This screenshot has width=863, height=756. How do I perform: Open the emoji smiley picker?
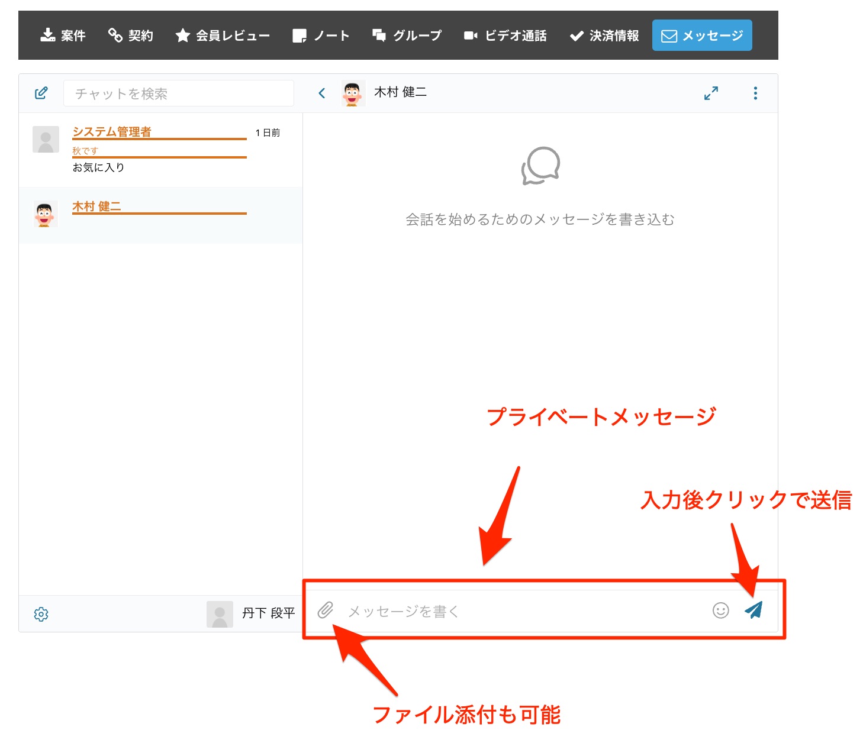(x=720, y=610)
